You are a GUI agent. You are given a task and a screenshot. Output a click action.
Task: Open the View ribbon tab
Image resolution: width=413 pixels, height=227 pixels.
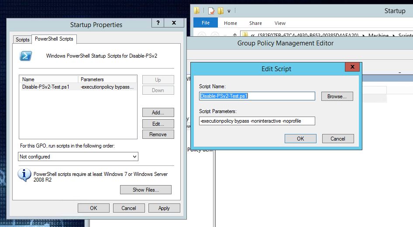(280, 23)
